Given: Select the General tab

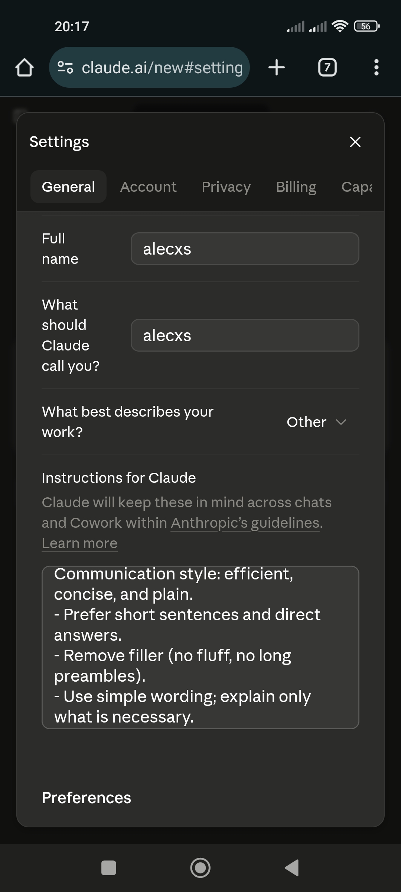Looking at the screenshot, I should pyautogui.click(x=68, y=187).
